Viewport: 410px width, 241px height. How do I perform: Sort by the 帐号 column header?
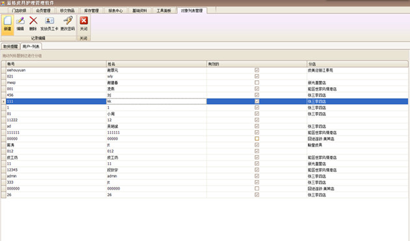coord(56,64)
